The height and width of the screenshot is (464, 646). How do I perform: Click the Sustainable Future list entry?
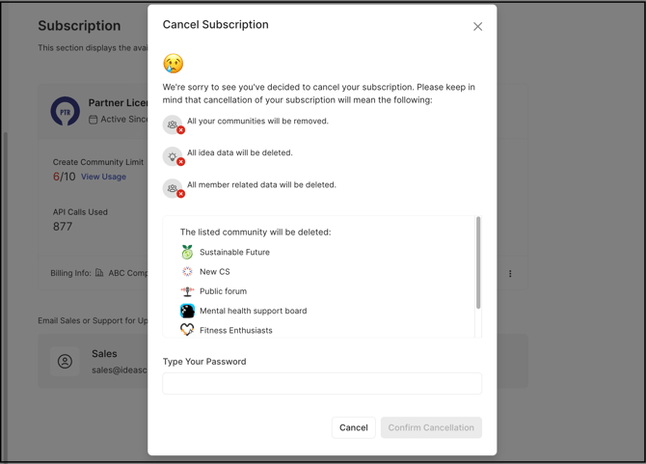(x=234, y=252)
